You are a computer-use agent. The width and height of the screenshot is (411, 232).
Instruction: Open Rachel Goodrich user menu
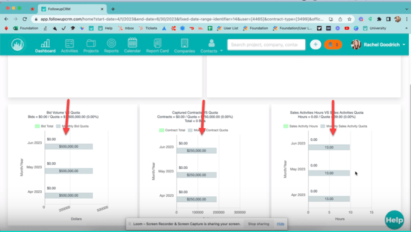[378, 45]
